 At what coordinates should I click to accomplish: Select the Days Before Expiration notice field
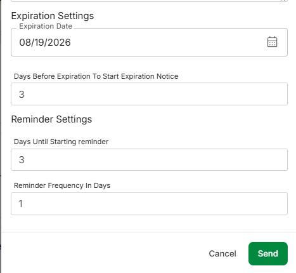149,94
